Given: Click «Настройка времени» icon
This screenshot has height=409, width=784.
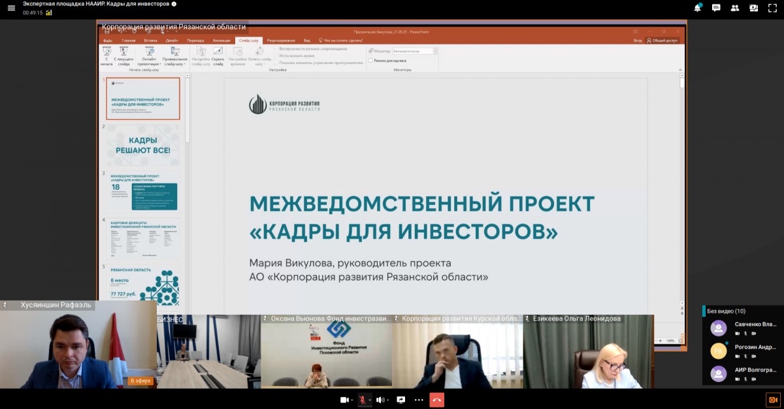Looking at the screenshot, I should [x=238, y=56].
